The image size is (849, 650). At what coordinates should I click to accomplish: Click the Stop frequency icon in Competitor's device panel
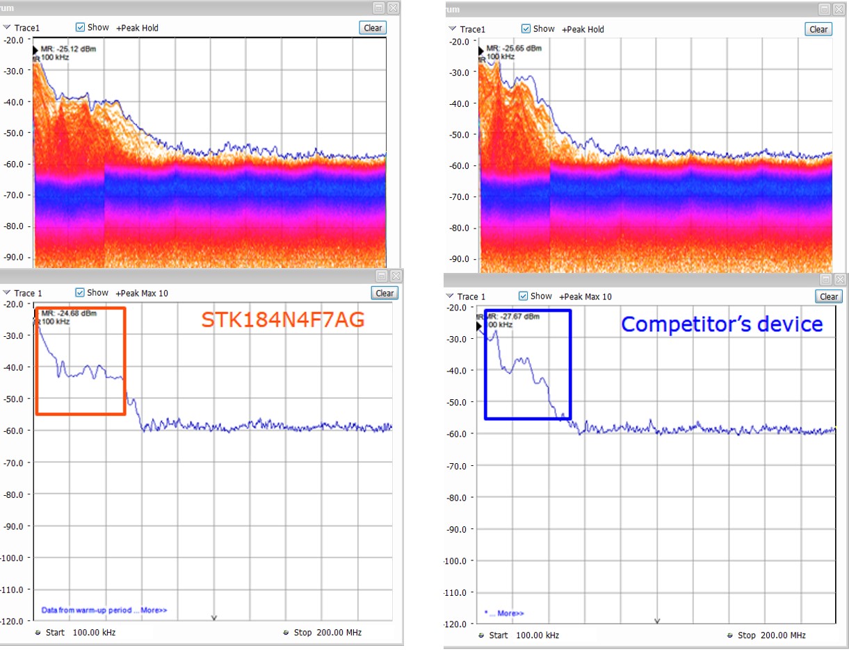tap(729, 635)
